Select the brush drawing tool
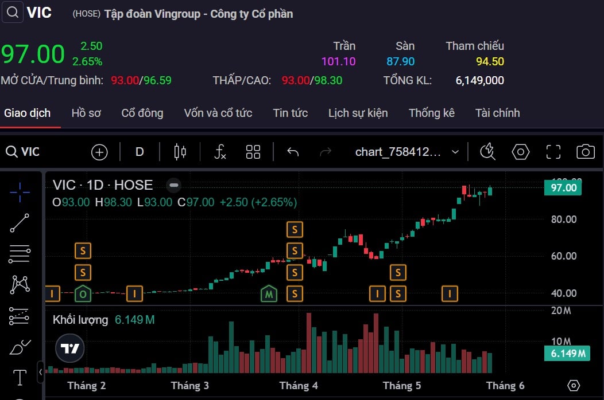604x400 pixels. (x=20, y=347)
